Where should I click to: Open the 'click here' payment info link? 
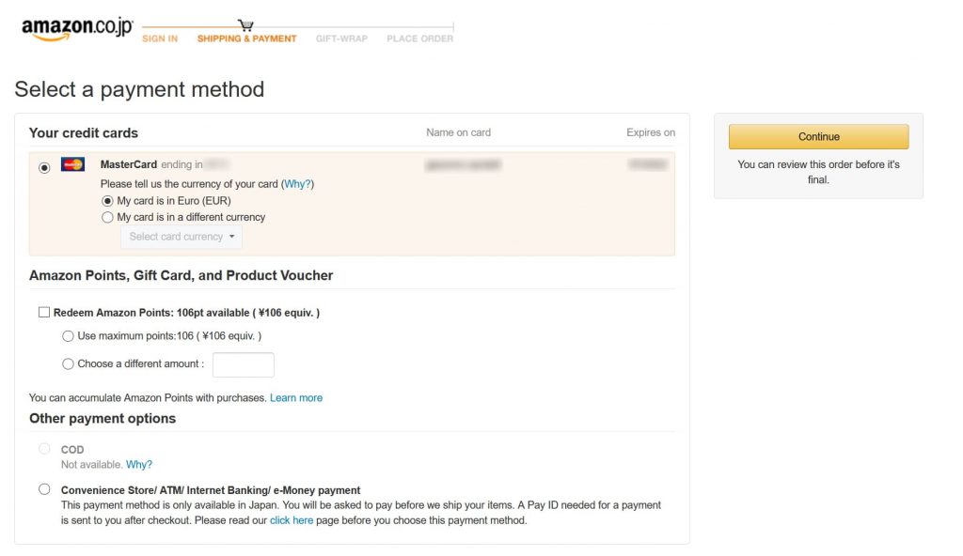(292, 520)
